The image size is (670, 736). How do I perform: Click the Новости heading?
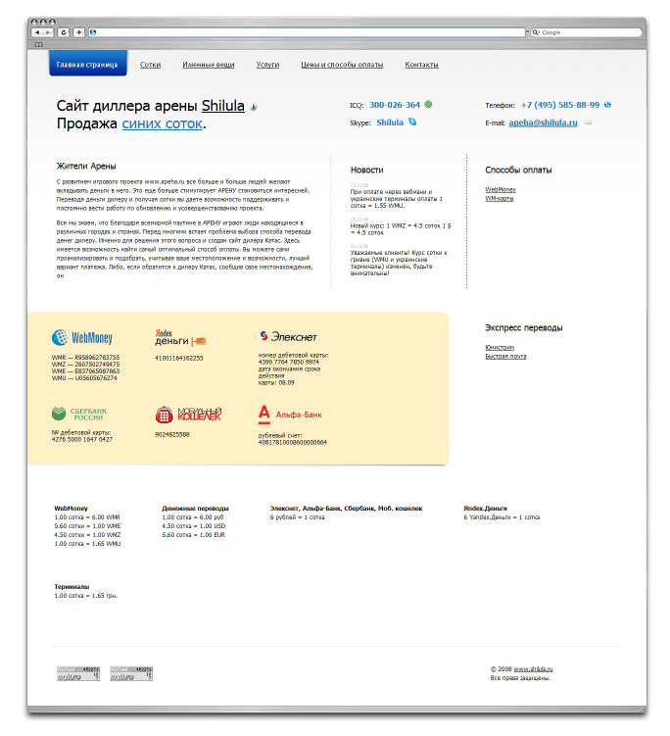pos(367,170)
